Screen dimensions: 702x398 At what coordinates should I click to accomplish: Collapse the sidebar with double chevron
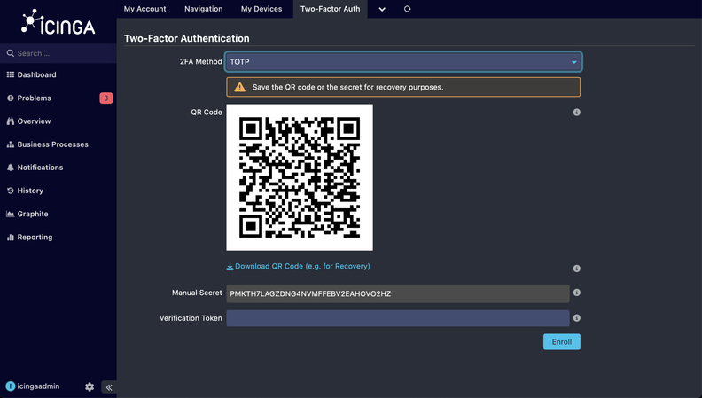(x=109, y=387)
